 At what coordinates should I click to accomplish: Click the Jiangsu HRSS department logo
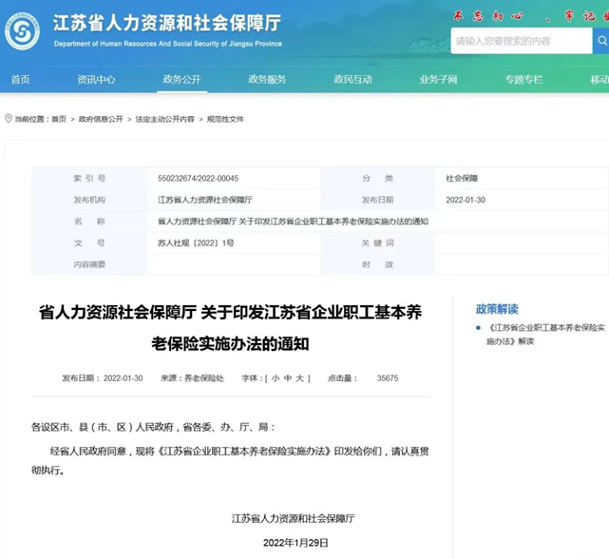point(23,30)
